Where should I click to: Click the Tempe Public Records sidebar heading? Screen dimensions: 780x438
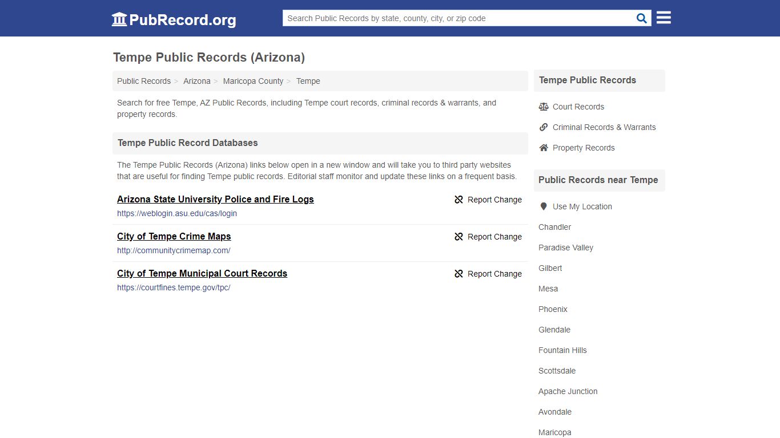(x=588, y=80)
